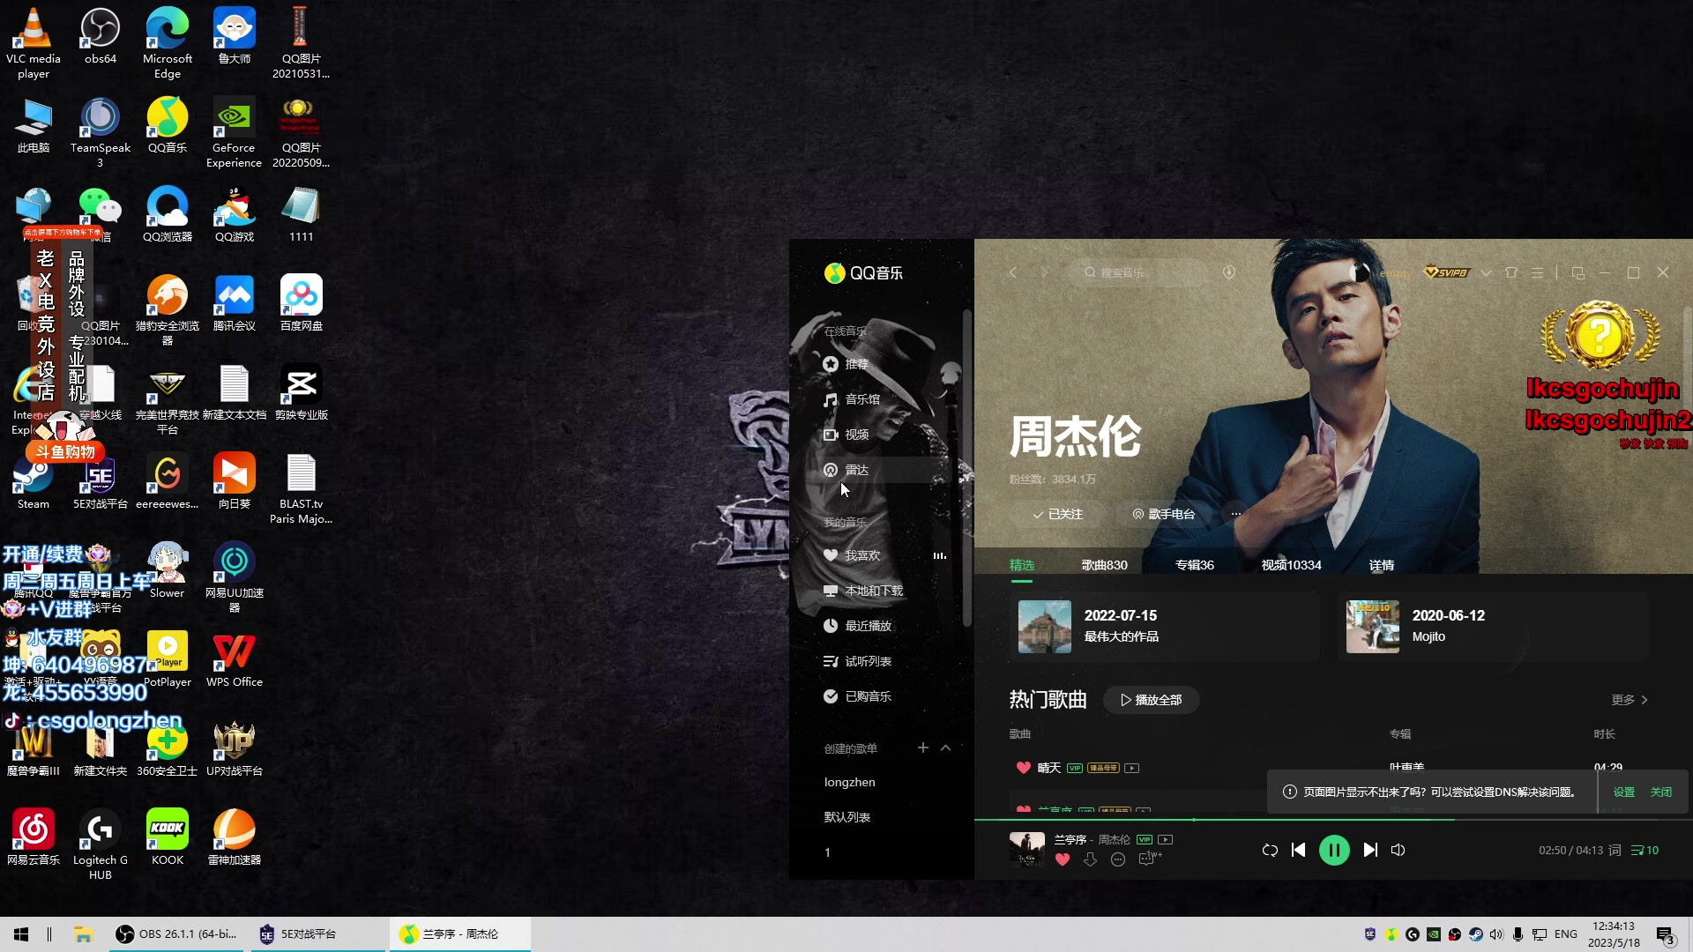This screenshot has width=1693, height=952.
Task: Open the main menu hamburger icon
Action: [1537, 272]
